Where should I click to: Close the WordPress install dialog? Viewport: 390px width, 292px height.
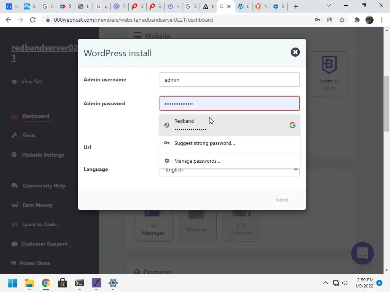(x=295, y=52)
